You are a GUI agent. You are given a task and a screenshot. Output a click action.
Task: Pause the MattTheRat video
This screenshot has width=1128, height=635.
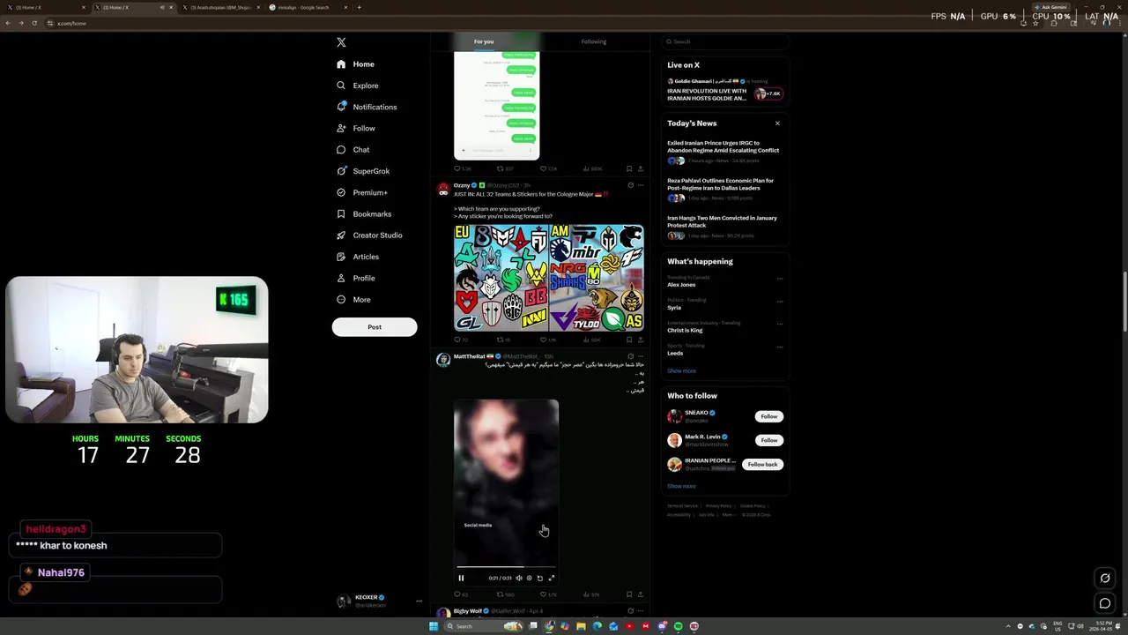(461, 579)
